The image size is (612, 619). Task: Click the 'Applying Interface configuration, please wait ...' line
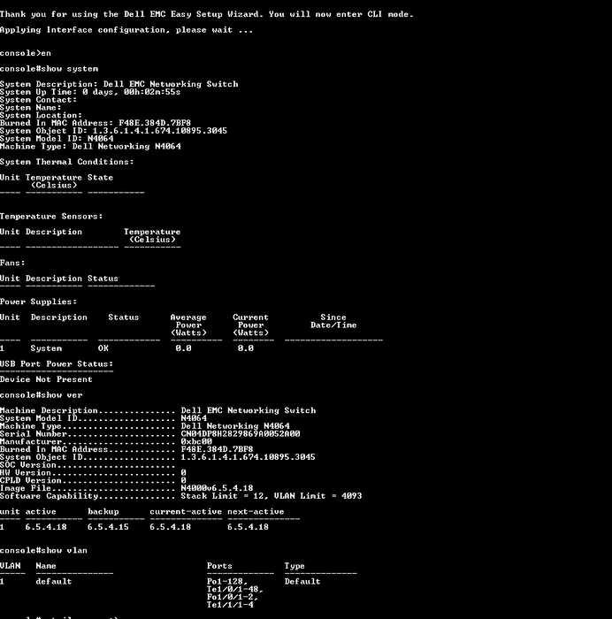[126, 30]
